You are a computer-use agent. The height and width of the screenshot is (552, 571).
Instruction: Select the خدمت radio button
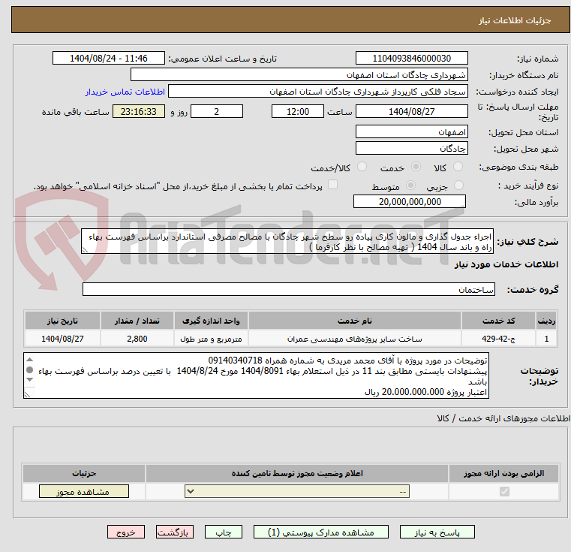416,167
